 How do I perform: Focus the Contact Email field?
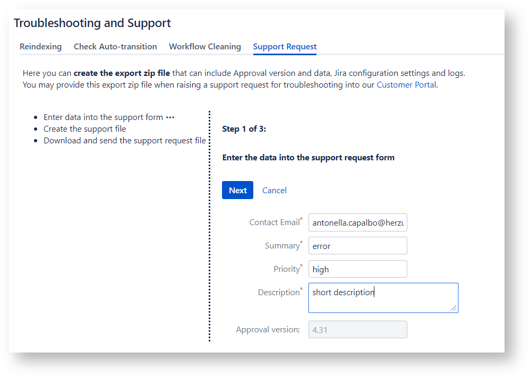point(357,223)
